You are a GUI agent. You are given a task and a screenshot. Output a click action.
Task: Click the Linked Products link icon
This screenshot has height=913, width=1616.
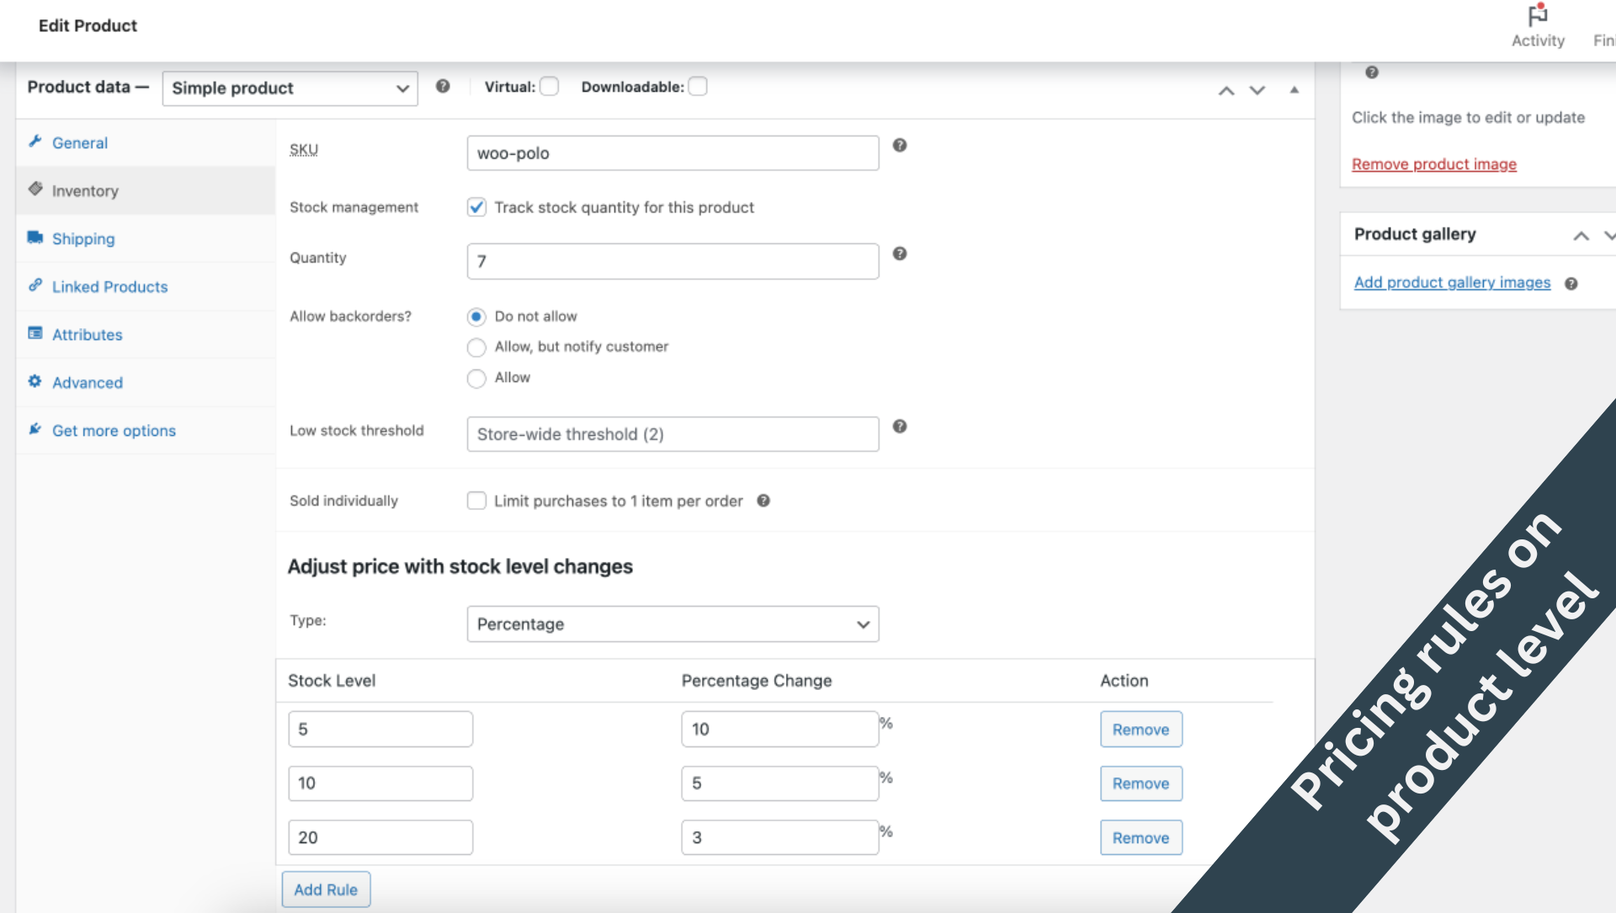point(35,285)
